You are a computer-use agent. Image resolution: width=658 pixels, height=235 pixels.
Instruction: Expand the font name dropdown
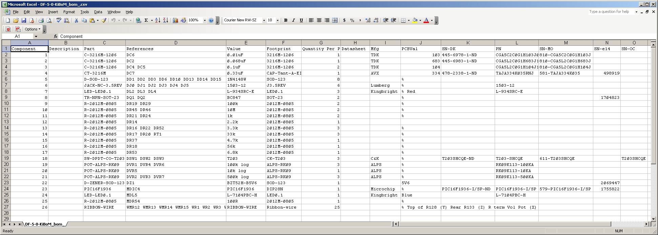click(x=264, y=20)
